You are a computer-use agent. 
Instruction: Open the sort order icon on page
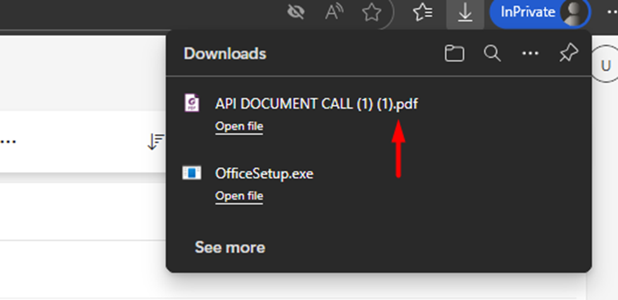pyautogui.click(x=155, y=142)
